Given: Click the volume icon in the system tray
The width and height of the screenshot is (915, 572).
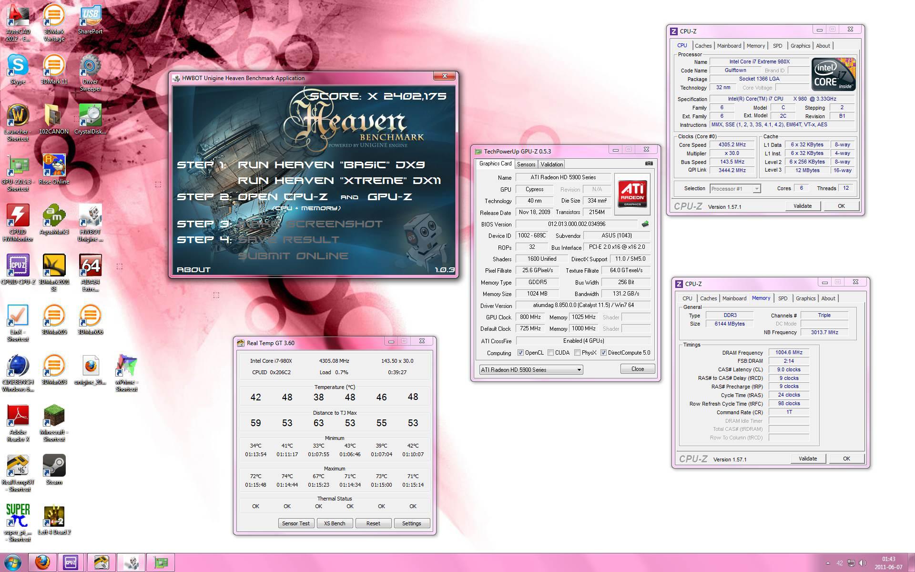Looking at the screenshot, I should (862, 563).
